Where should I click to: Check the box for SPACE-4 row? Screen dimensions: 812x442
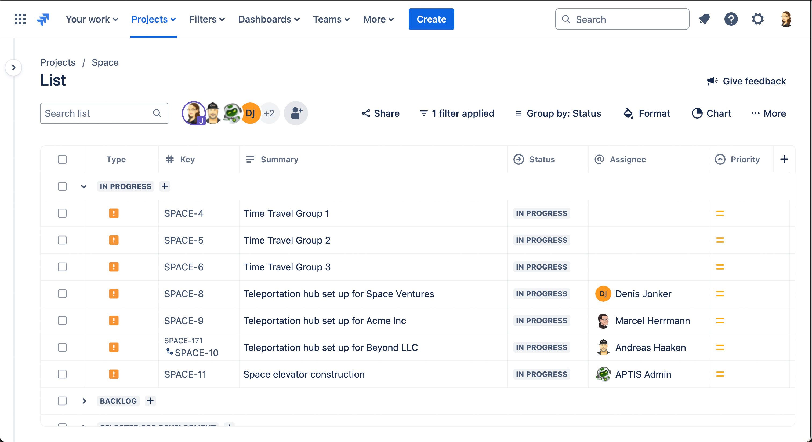62,213
